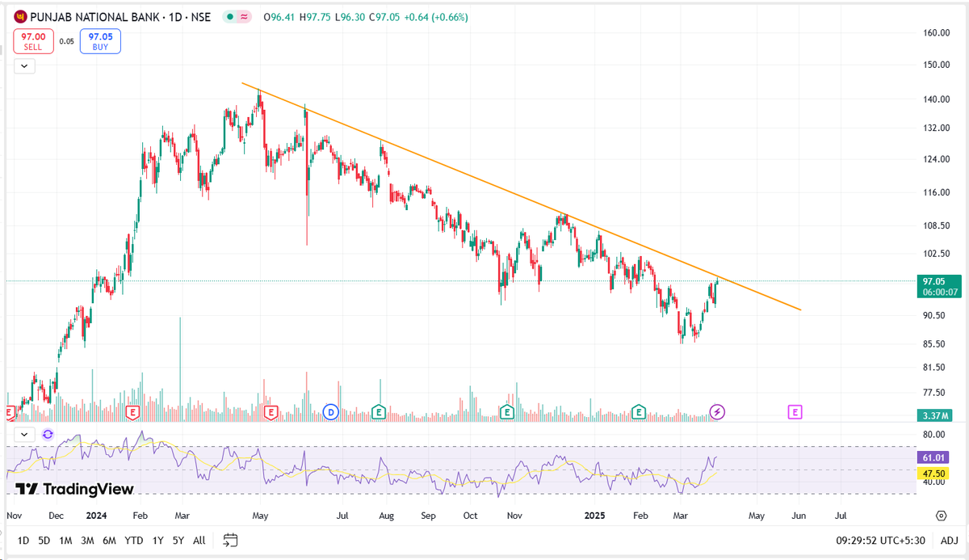
Task: Switch to the 1M time range
Action: 65,540
